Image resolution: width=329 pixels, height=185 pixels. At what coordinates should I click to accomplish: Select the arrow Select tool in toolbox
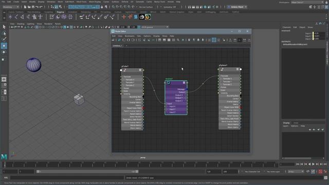[x=4, y=27]
